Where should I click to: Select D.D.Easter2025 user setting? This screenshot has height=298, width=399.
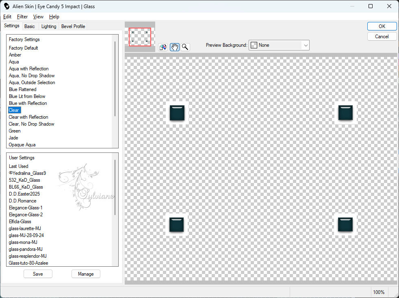click(x=24, y=194)
